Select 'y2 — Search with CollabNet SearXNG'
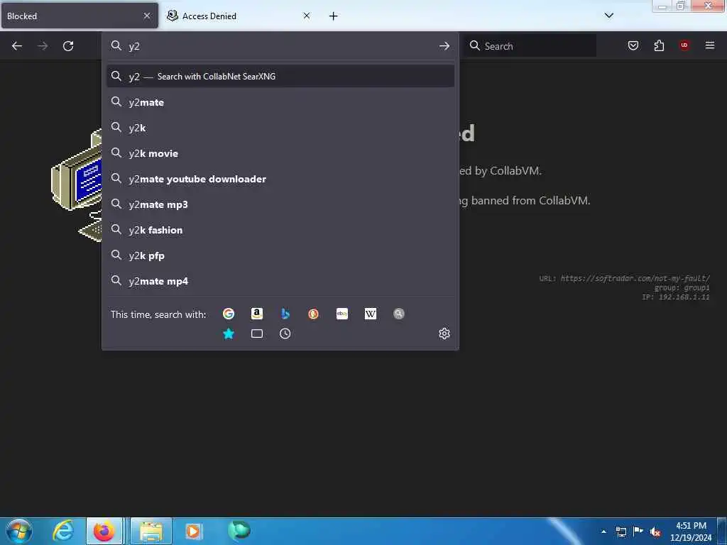This screenshot has height=545, width=727. [x=280, y=76]
